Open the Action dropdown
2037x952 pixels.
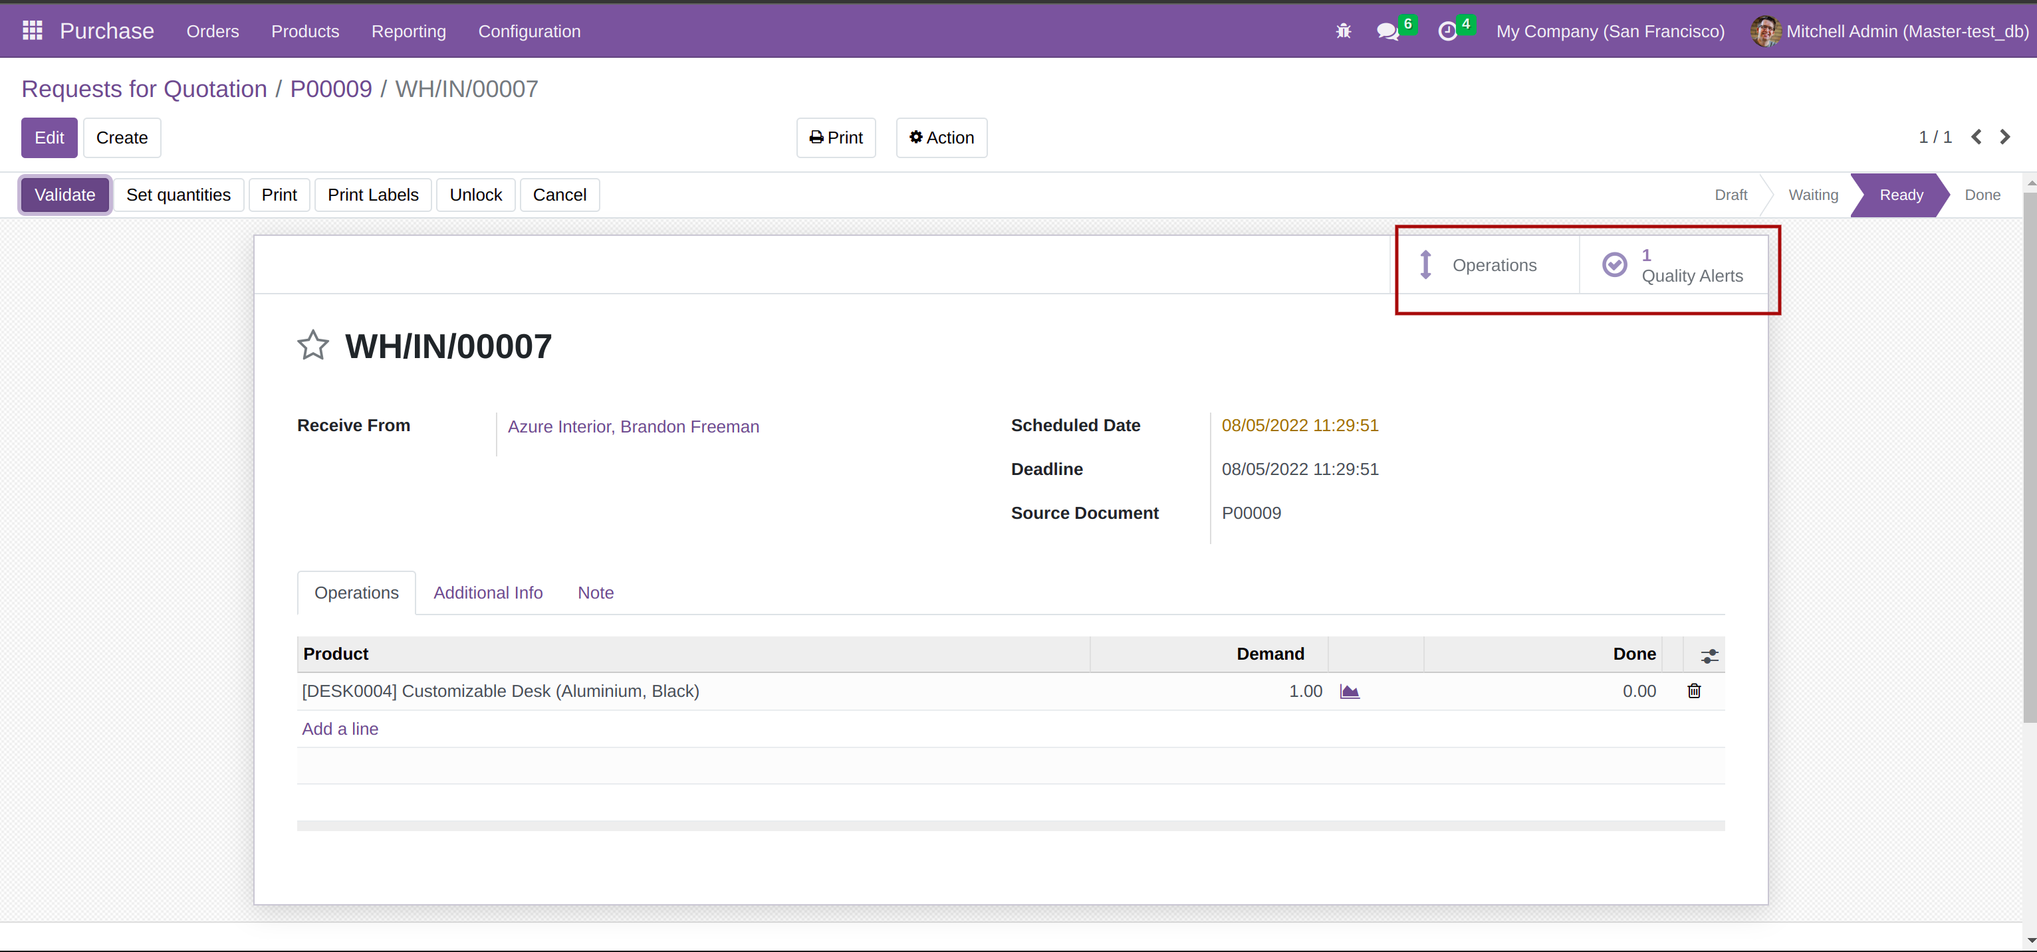[x=941, y=138]
